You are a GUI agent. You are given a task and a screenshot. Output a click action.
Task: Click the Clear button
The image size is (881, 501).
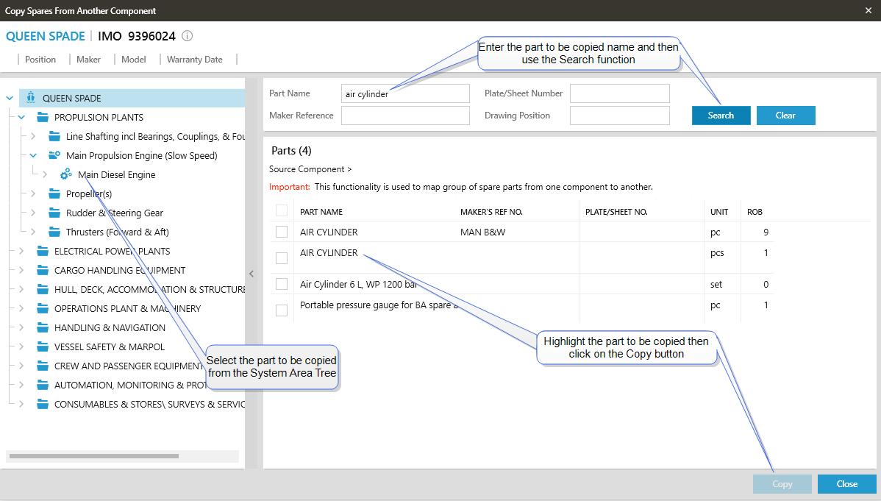coord(785,116)
